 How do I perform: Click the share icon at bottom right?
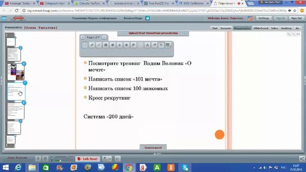coord(302,159)
